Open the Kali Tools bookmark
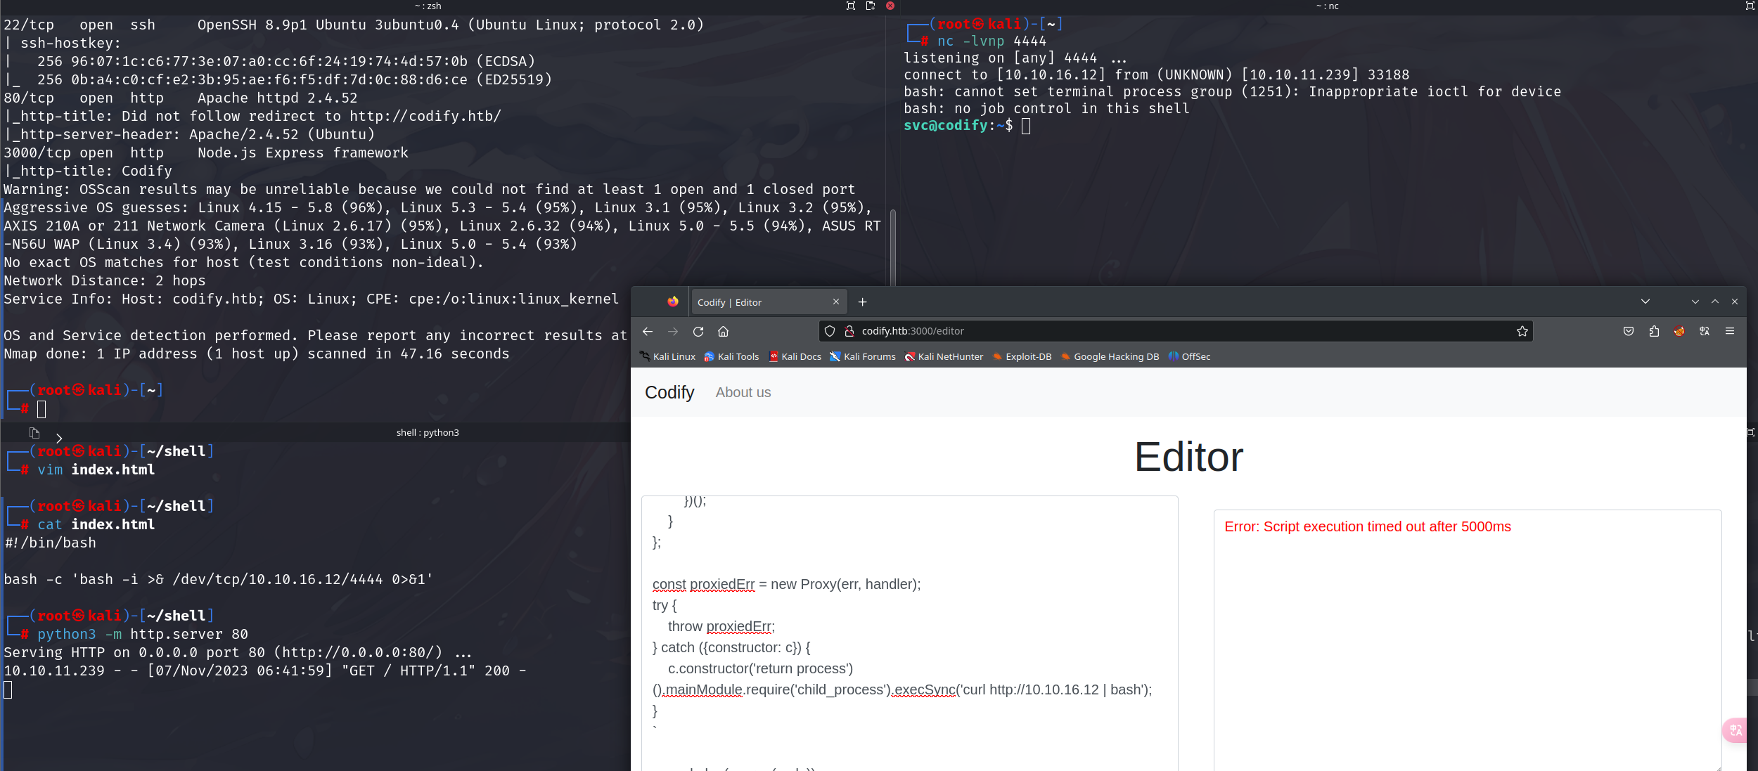The width and height of the screenshot is (1758, 771). [731, 356]
